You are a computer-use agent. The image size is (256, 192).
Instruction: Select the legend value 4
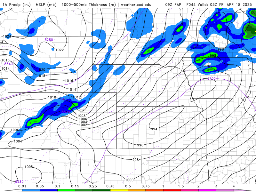[234, 186]
